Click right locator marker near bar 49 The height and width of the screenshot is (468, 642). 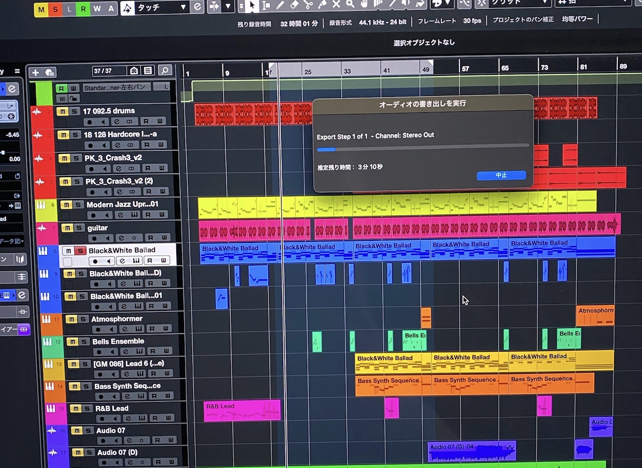click(x=430, y=63)
